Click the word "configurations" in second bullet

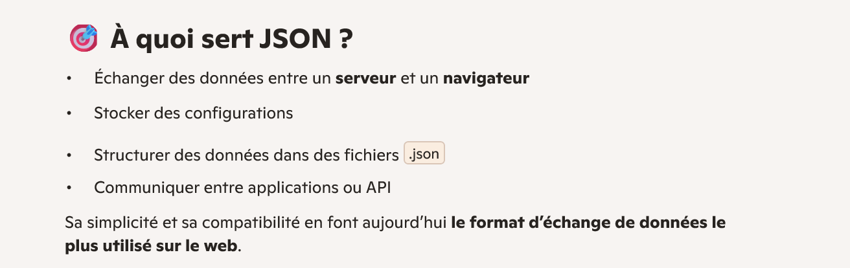pos(238,113)
